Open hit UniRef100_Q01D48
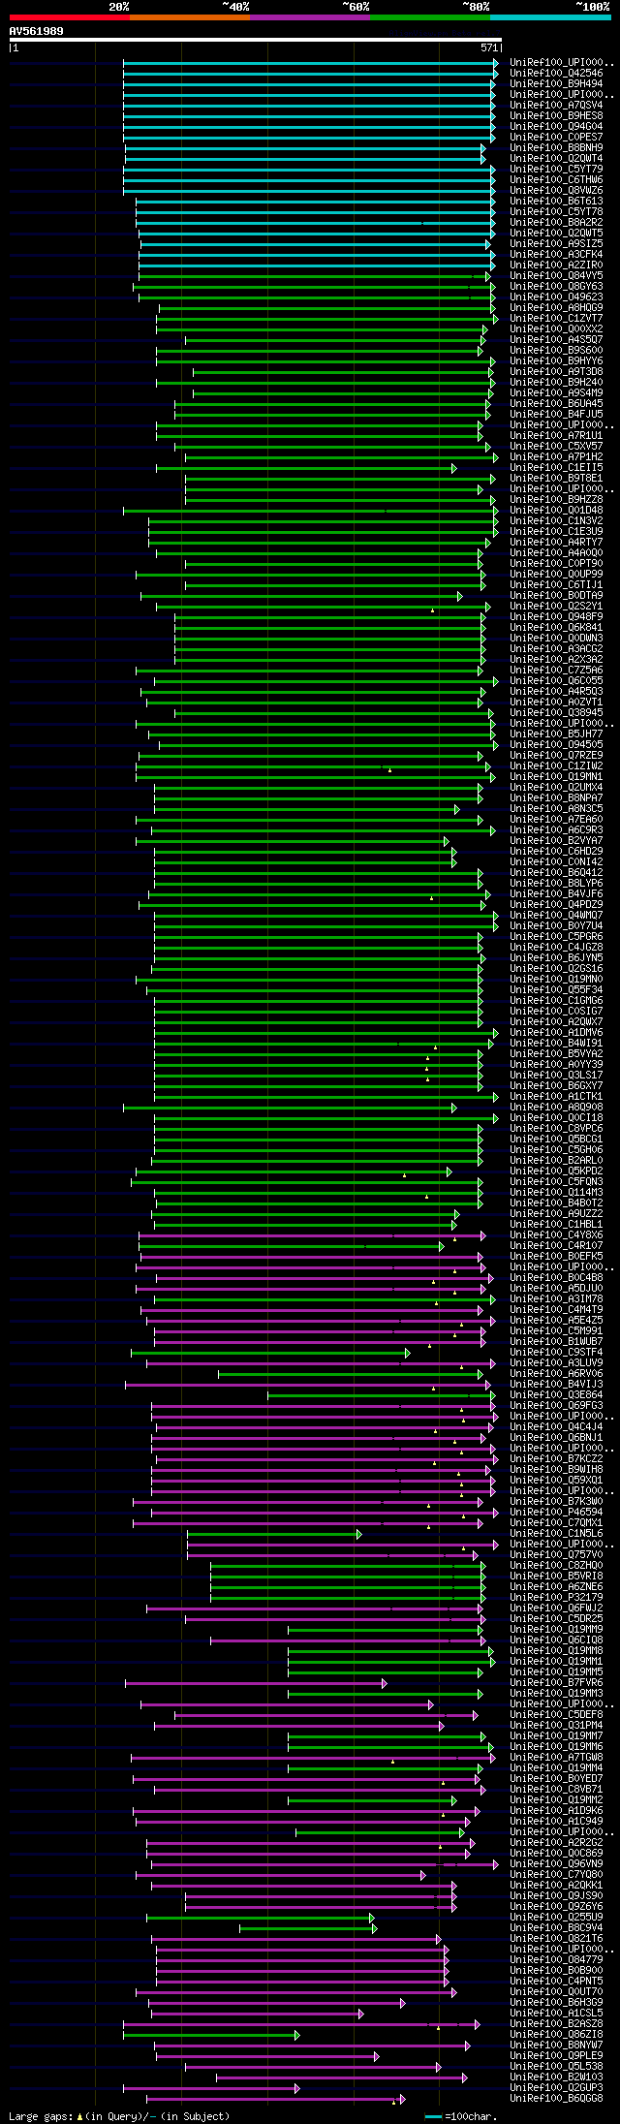Viewport: 620px width, 2124px height. [x=556, y=510]
